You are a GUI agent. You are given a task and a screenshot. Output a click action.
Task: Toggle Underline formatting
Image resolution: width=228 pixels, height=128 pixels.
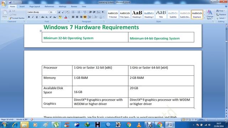coord(37,17)
